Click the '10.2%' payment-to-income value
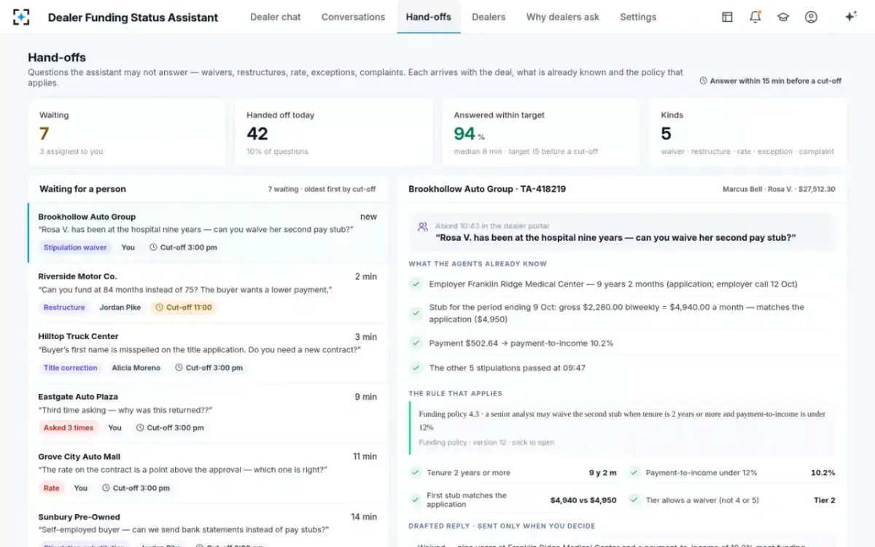 (x=823, y=473)
